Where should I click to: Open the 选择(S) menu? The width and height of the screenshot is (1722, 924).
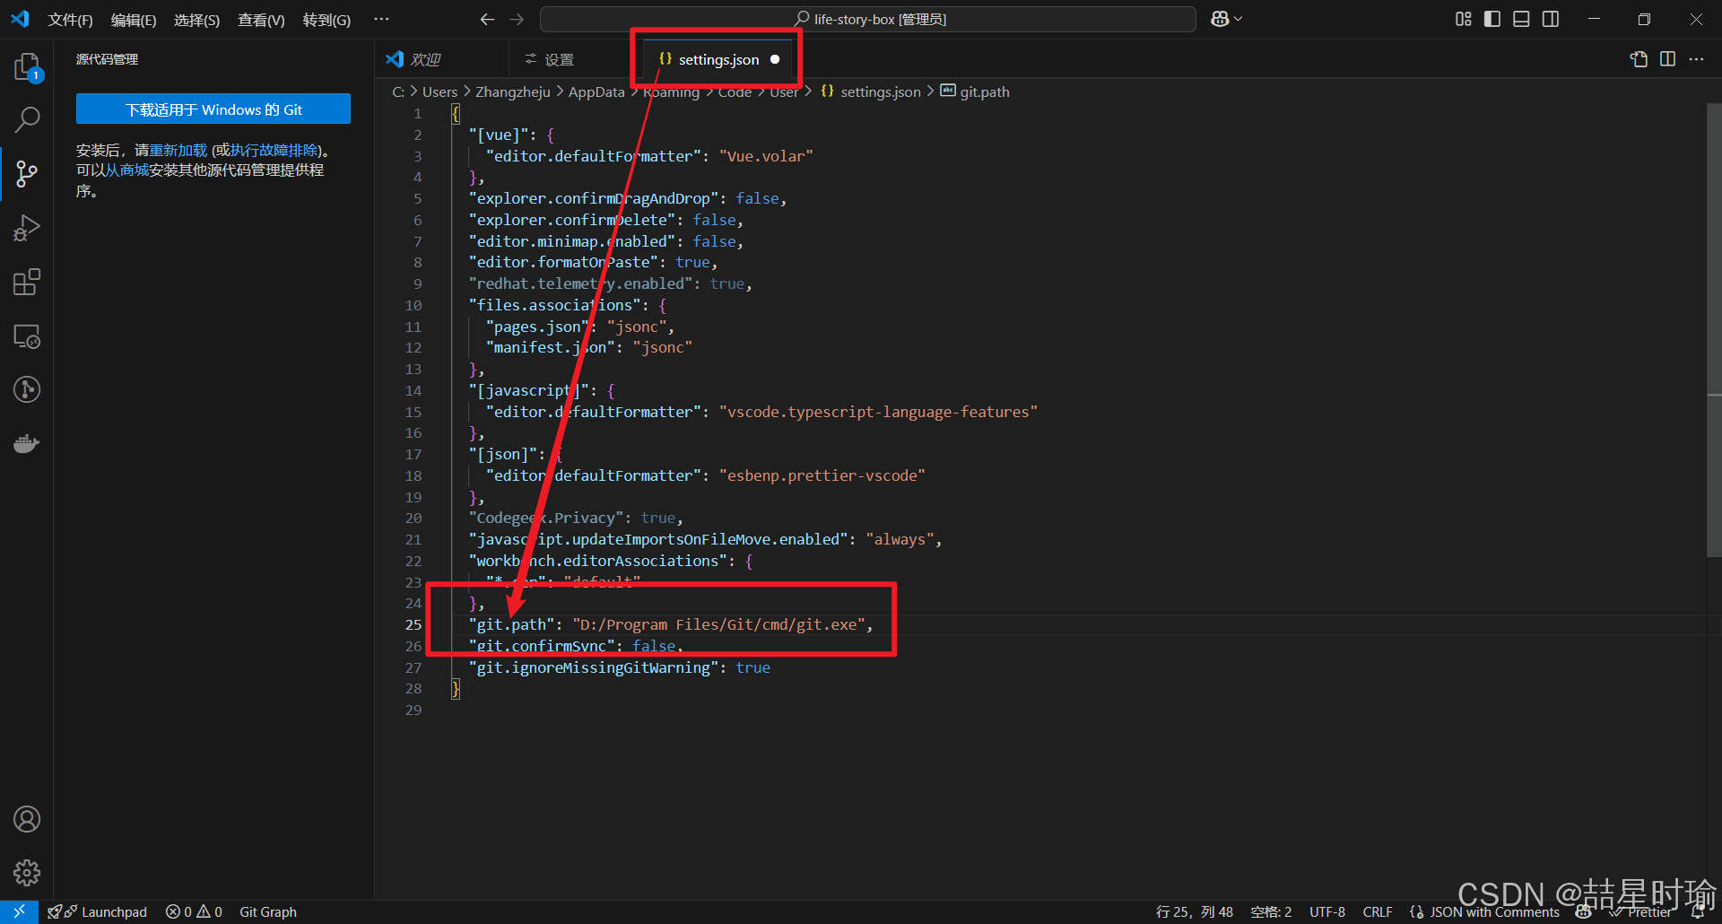click(196, 20)
